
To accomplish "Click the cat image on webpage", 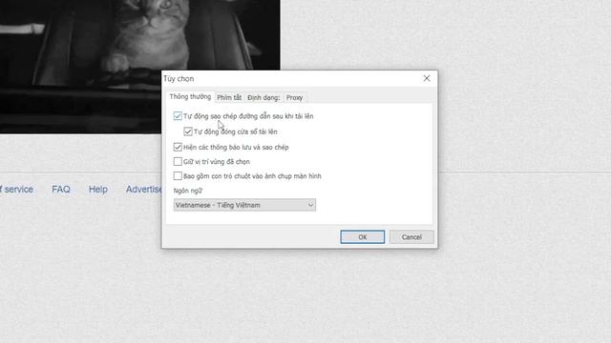I will coord(139,67).
